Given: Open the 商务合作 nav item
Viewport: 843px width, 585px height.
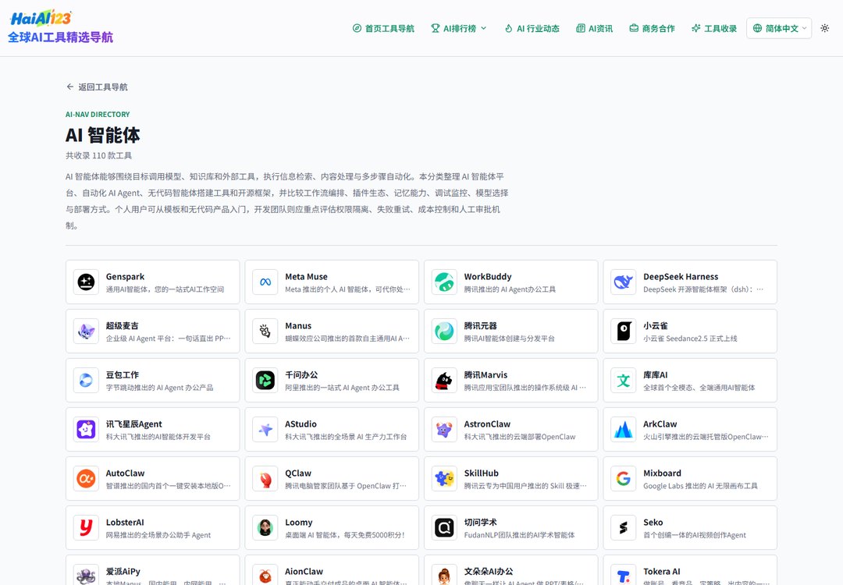Looking at the screenshot, I should tap(652, 29).
